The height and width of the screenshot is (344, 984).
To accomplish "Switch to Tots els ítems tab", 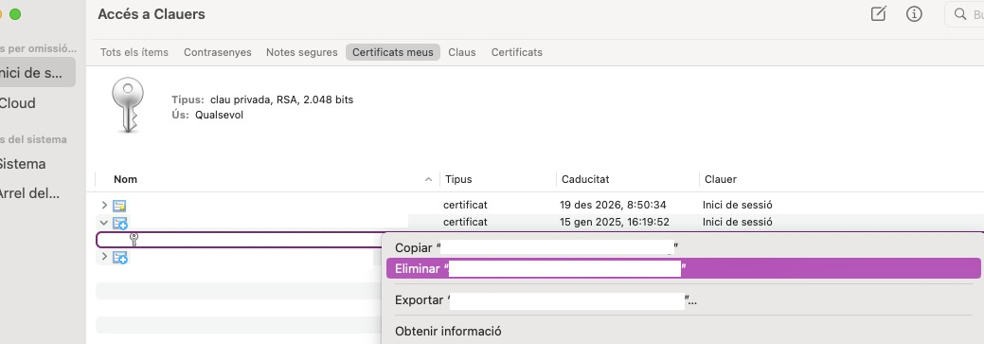I will click(134, 52).
